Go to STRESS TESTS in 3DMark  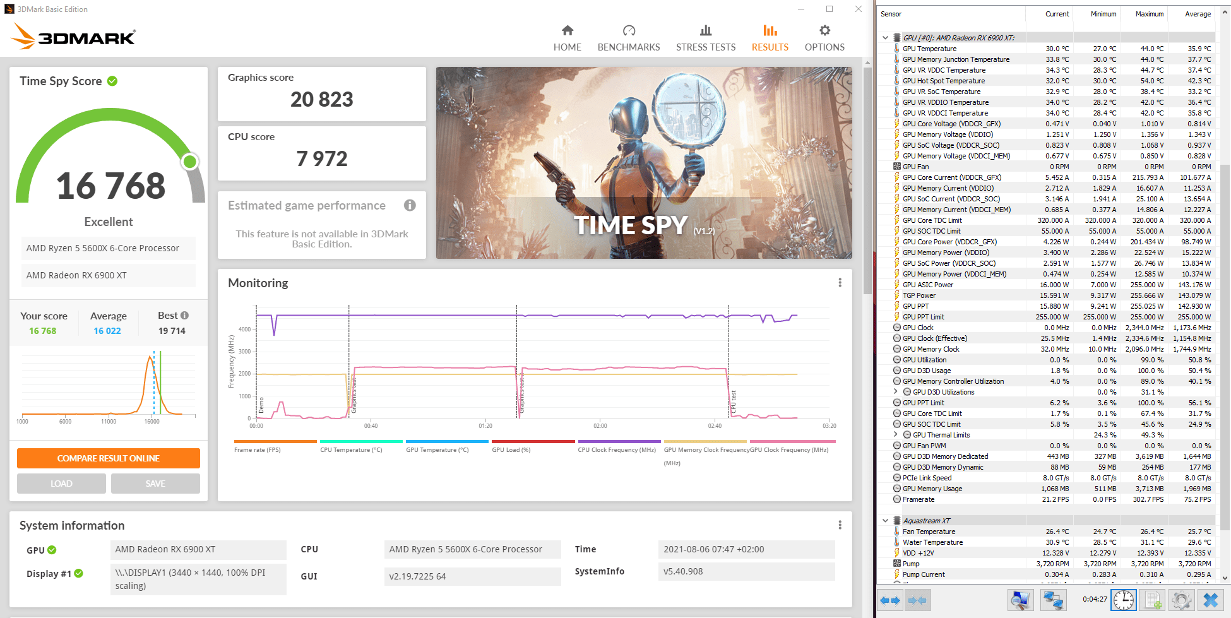point(706,39)
